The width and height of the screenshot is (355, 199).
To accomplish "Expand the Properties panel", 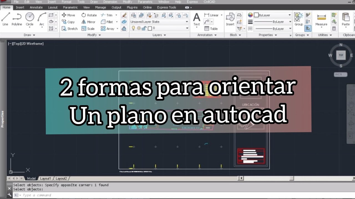I will pyautogui.click(x=268, y=35).
